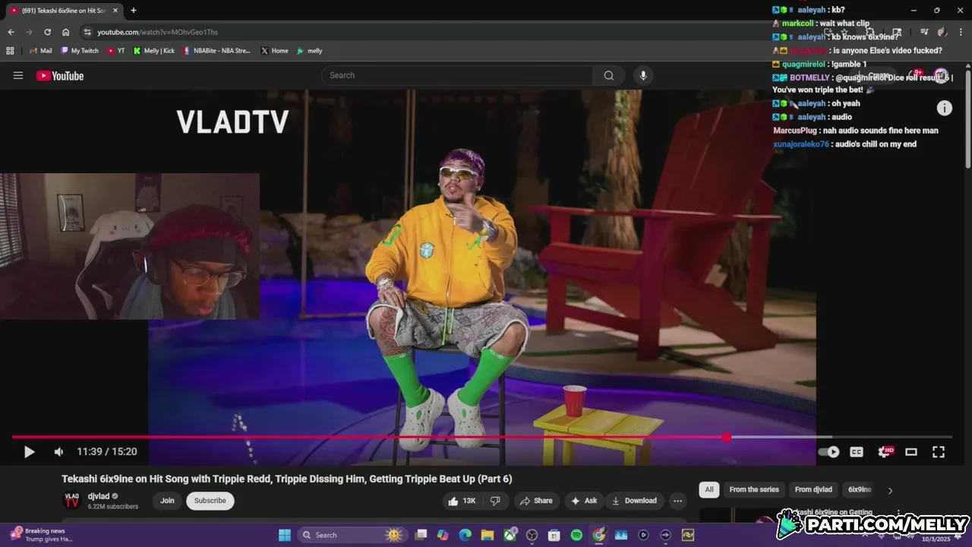Dislike the video with thumbs down
This screenshot has width=972, height=547.
tap(495, 501)
